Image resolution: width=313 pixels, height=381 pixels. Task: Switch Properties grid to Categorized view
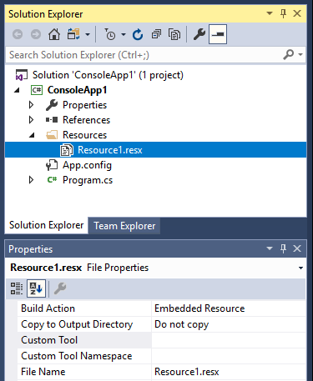tap(17, 288)
